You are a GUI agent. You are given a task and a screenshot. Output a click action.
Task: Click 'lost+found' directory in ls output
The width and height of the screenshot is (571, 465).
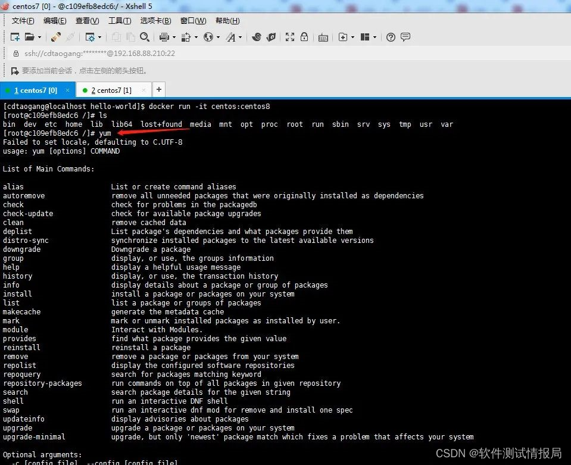point(161,124)
